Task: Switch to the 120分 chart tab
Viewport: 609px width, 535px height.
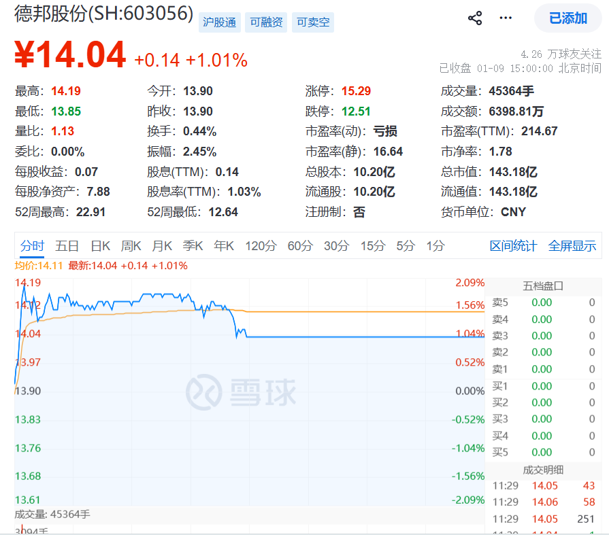Action: coord(261,246)
